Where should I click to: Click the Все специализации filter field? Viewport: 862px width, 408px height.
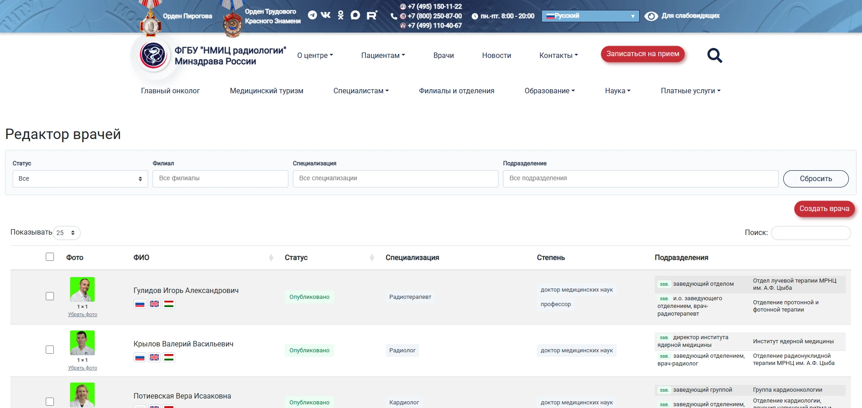coord(395,179)
